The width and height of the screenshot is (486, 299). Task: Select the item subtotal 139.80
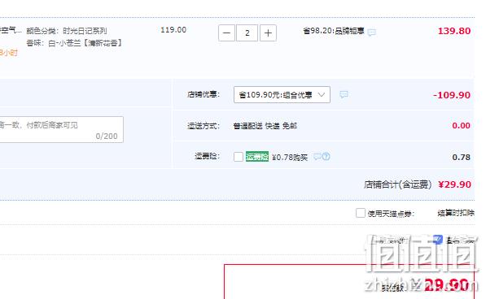tap(454, 31)
